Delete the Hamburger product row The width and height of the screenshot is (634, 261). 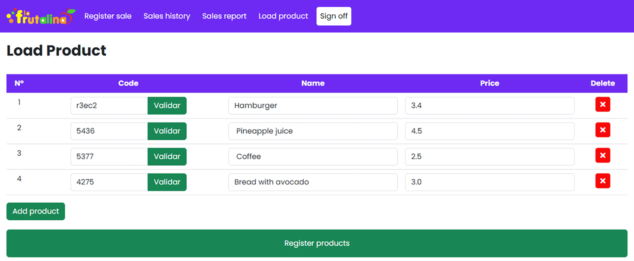(x=602, y=105)
